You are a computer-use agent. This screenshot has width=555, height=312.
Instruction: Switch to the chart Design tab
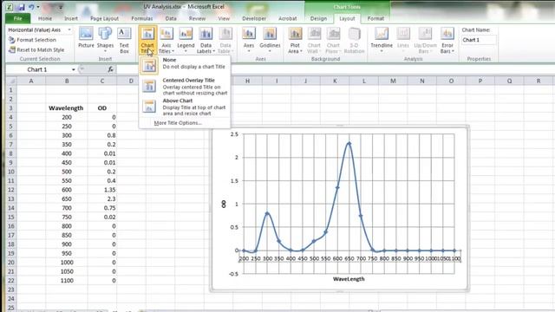[318, 18]
